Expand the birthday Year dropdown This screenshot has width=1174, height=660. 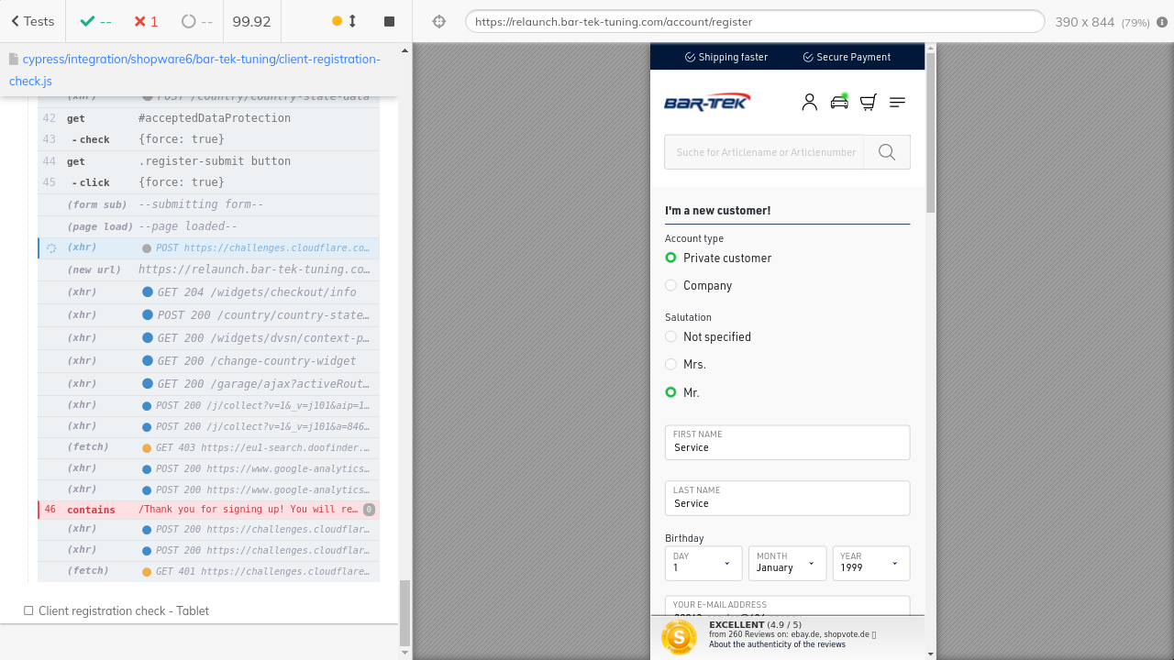pyautogui.click(x=870, y=563)
